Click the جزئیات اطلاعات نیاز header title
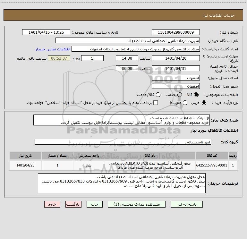This screenshot has width=247, height=239. click(x=219, y=15)
